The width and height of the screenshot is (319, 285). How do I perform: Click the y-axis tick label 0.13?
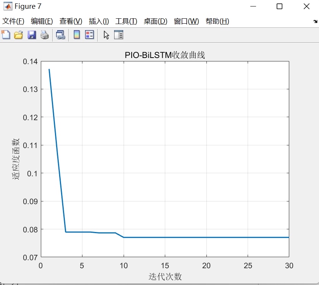click(x=30, y=90)
